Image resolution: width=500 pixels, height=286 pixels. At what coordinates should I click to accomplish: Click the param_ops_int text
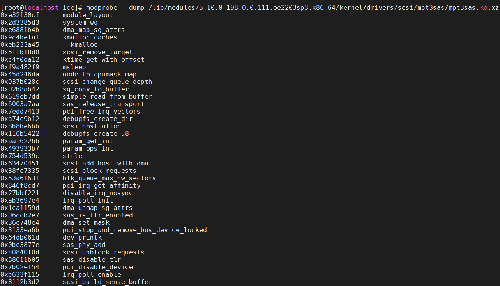pyautogui.click(x=88, y=149)
